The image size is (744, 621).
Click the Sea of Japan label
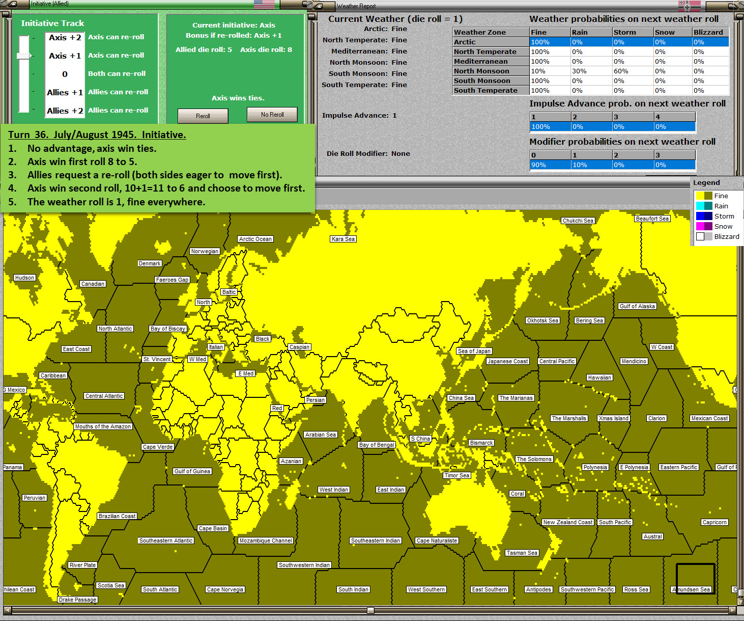pyautogui.click(x=474, y=351)
